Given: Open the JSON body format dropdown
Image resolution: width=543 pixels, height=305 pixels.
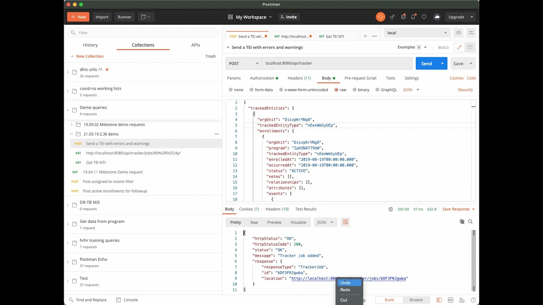Looking at the screenshot, I should coord(411,90).
